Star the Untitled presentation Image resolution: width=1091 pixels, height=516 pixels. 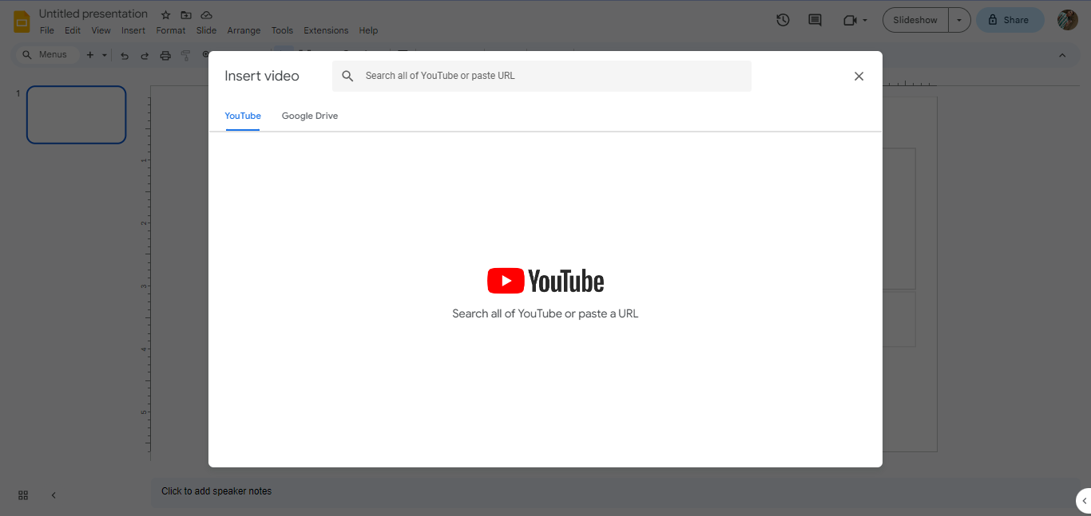(x=165, y=15)
